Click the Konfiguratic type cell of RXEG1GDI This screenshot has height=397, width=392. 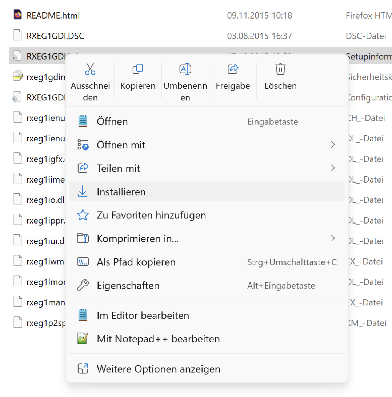[370, 97]
